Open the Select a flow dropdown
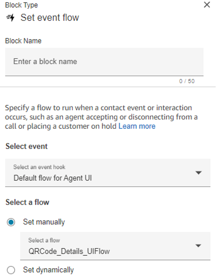 tap(115, 246)
